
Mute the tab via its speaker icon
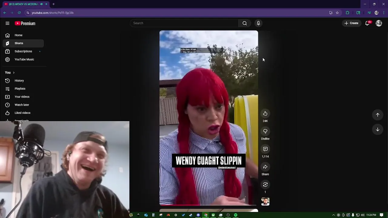pyautogui.click(x=42, y=4)
